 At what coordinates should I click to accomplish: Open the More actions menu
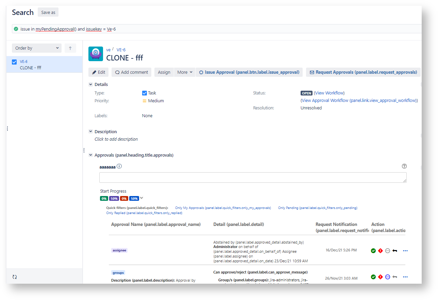(185, 72)
